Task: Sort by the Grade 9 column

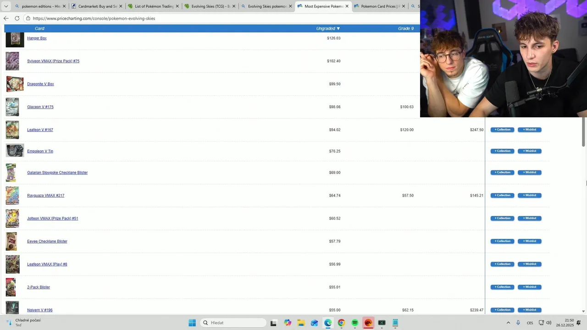Action: click(405, 28)
